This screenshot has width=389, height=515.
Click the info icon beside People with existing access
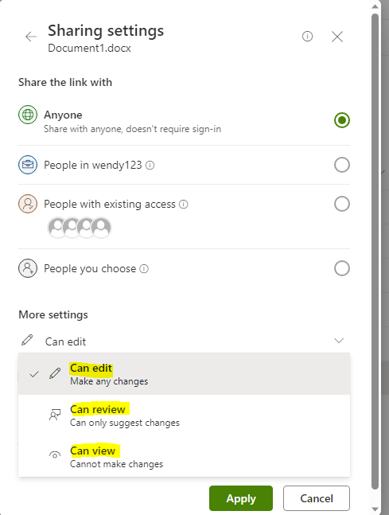[x=184, y=205]
